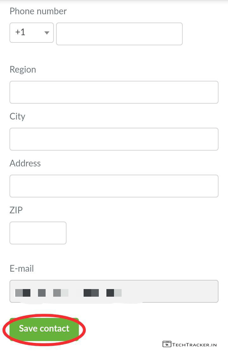Screen dimensions: 228x355
Task: Click the Region label
Action: (23, 69)
